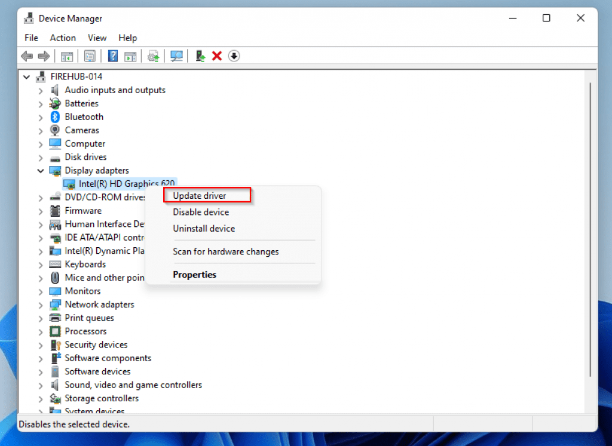This screenshot has width=612, height=446.
Task: Click the Device Manager title bar icon
Action: tap(29, 19)
